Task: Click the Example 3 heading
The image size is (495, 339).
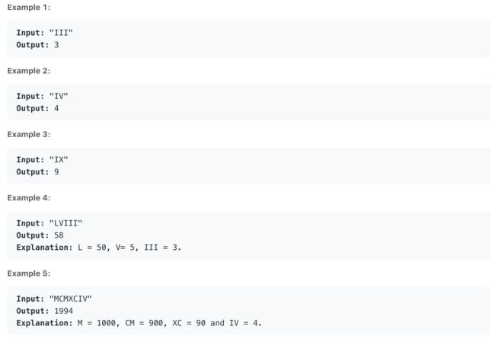Action: [x=29, y=134]
